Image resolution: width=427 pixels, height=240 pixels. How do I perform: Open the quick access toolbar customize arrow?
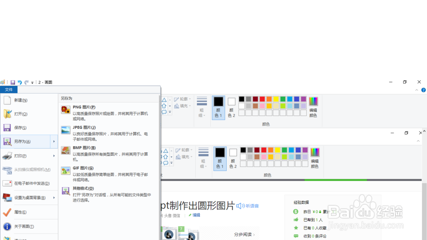(x=32, y=82)
